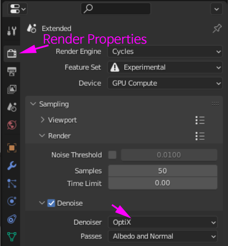
Task: Enable the Noise Threshold checkbox
Action: tap(112, 155)
